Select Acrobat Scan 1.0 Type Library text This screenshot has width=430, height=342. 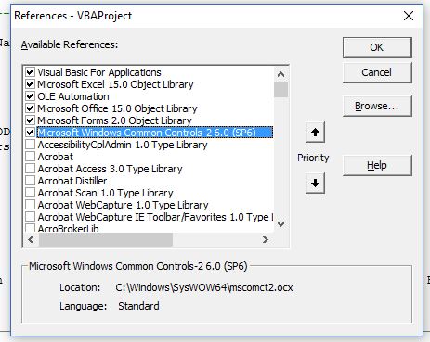point(105,193)
